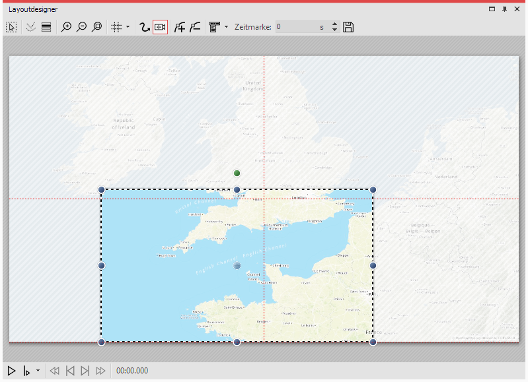Remove a keyframe with the minus-curve icon

pyautogui.click(x=195, y=27)
